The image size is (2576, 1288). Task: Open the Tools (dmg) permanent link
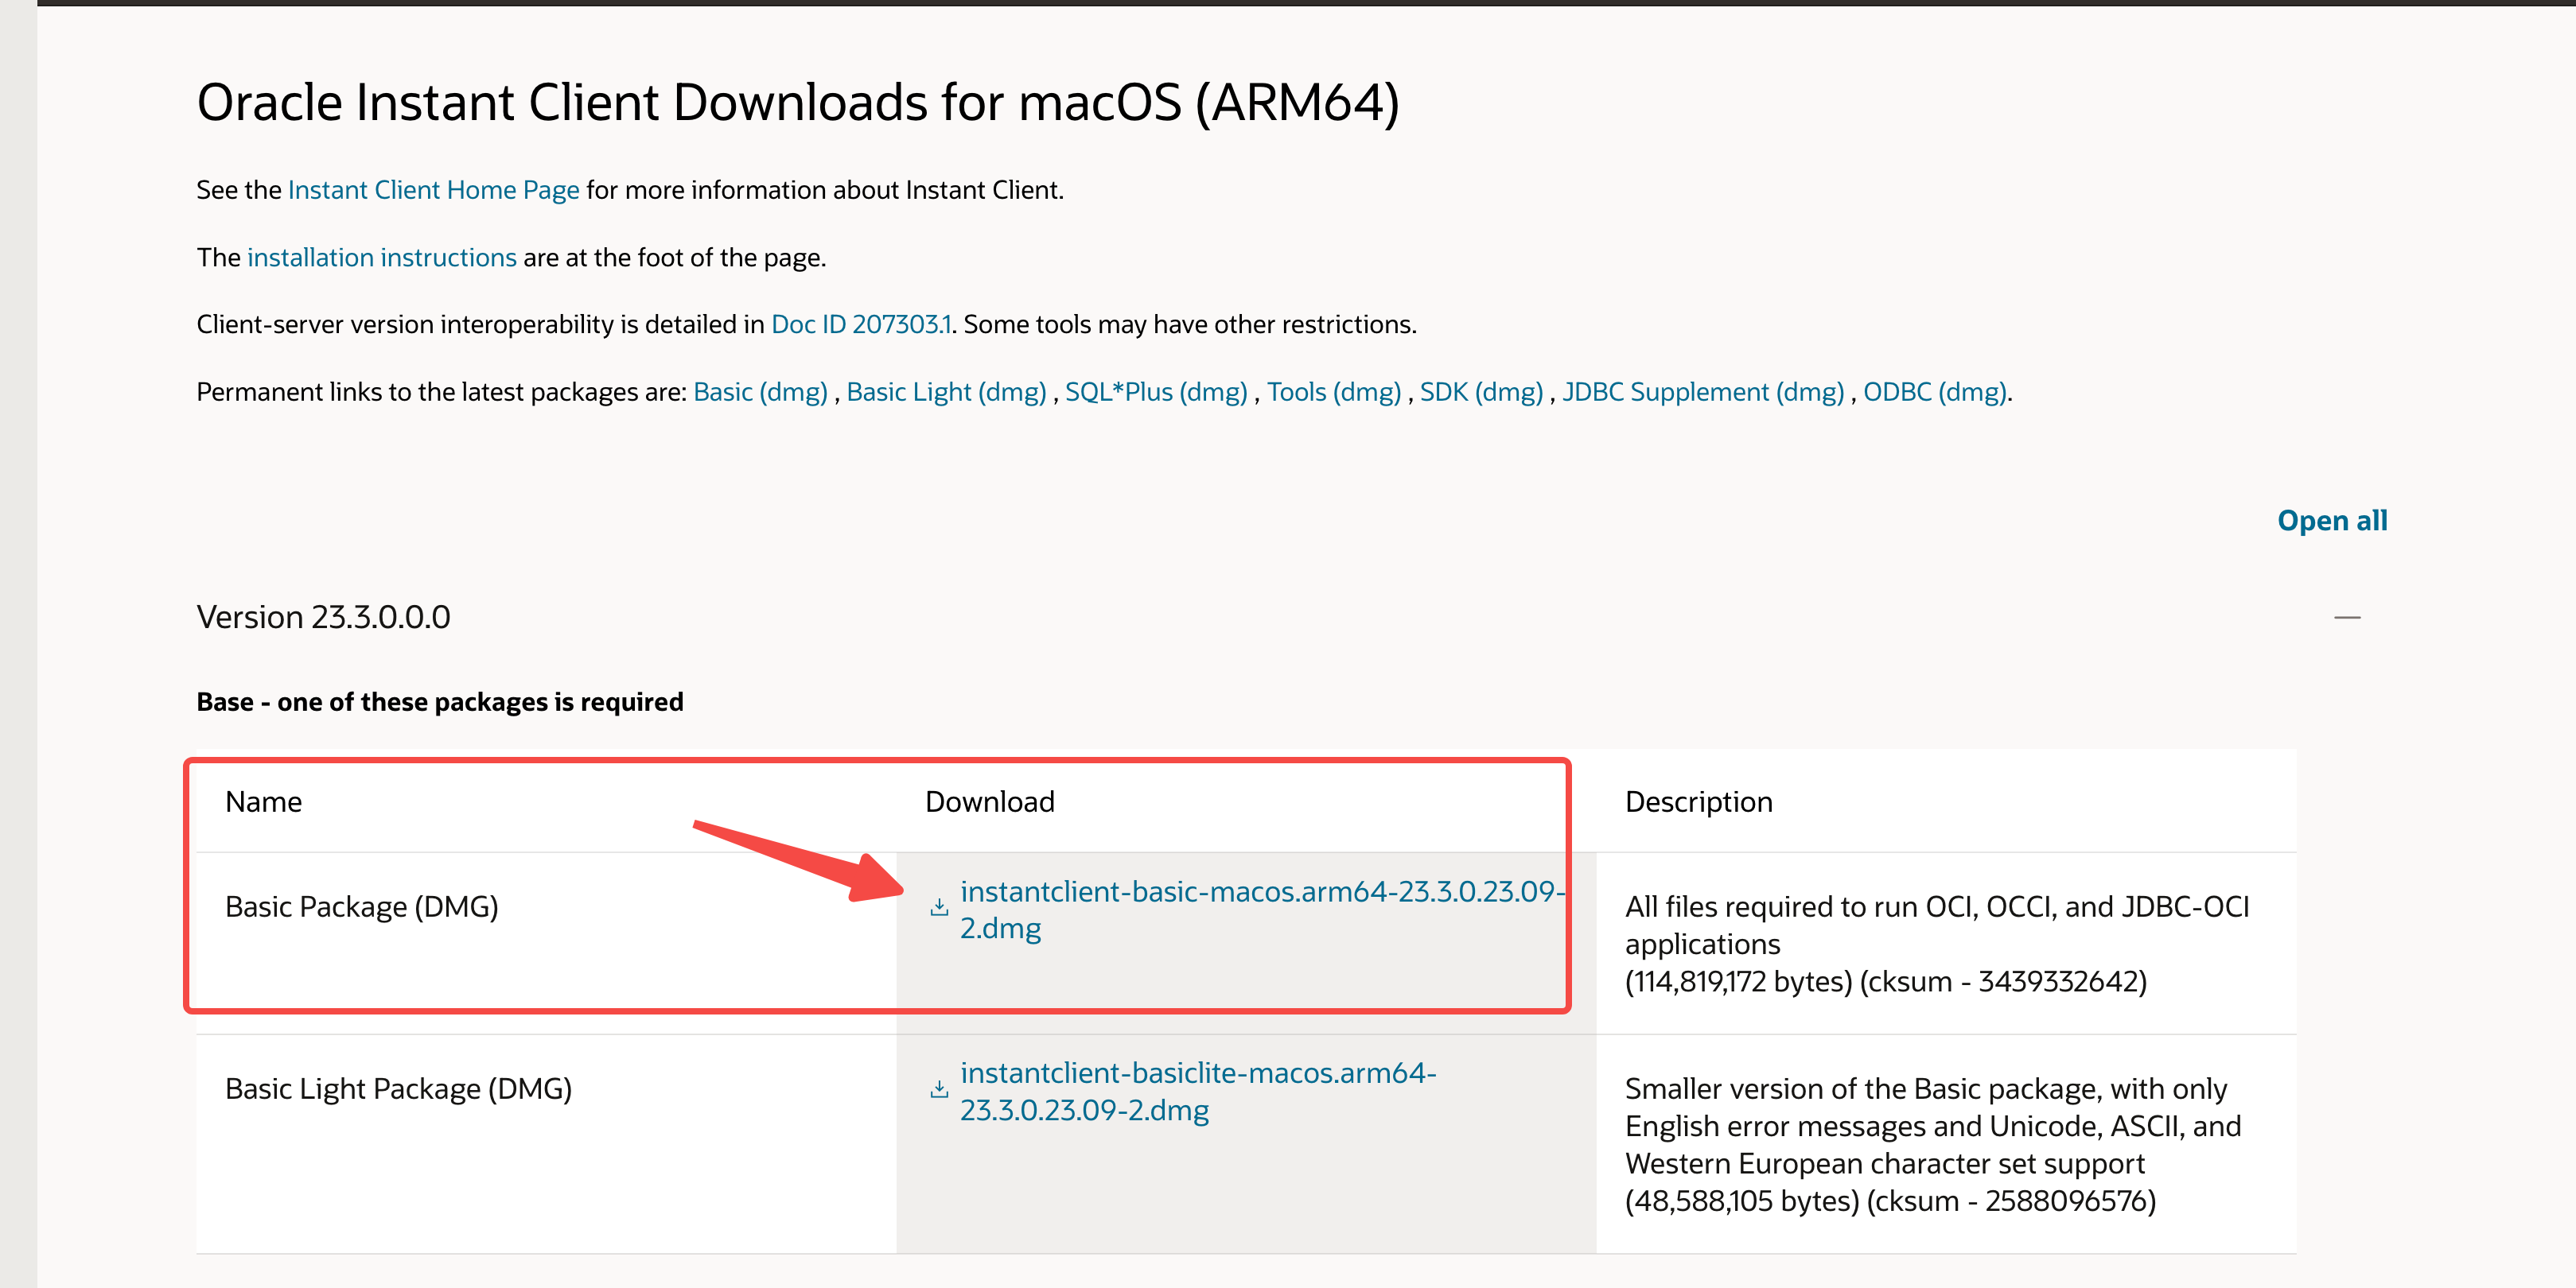1334,392
